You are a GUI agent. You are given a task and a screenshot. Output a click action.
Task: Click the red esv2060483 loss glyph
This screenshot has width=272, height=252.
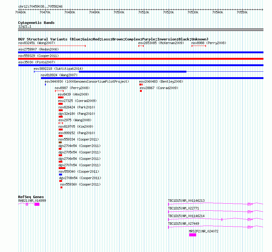coord(141,85)
